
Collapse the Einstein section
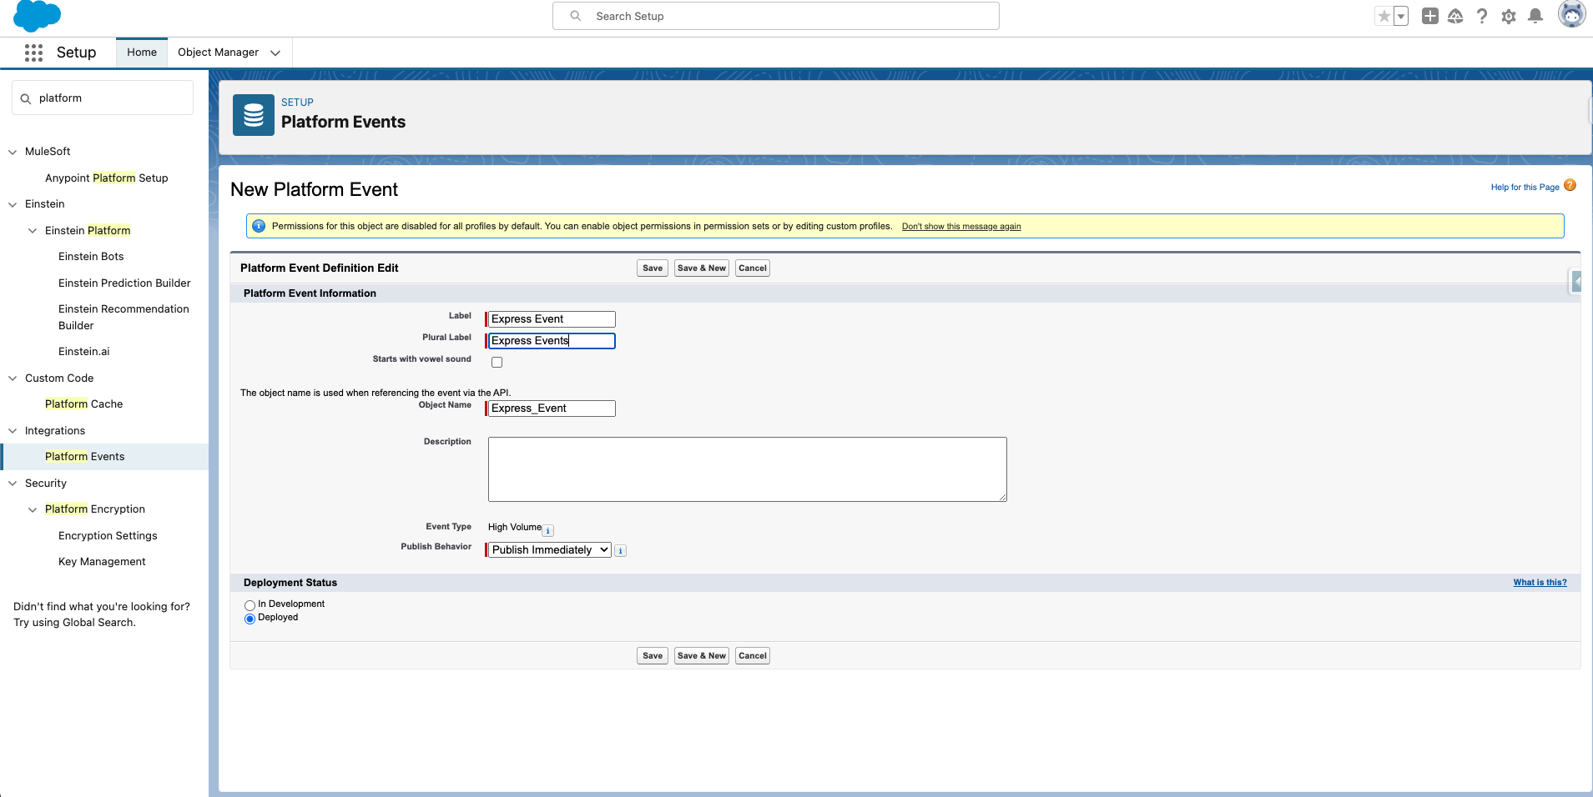pyautogui.click(x=13, y=204)
